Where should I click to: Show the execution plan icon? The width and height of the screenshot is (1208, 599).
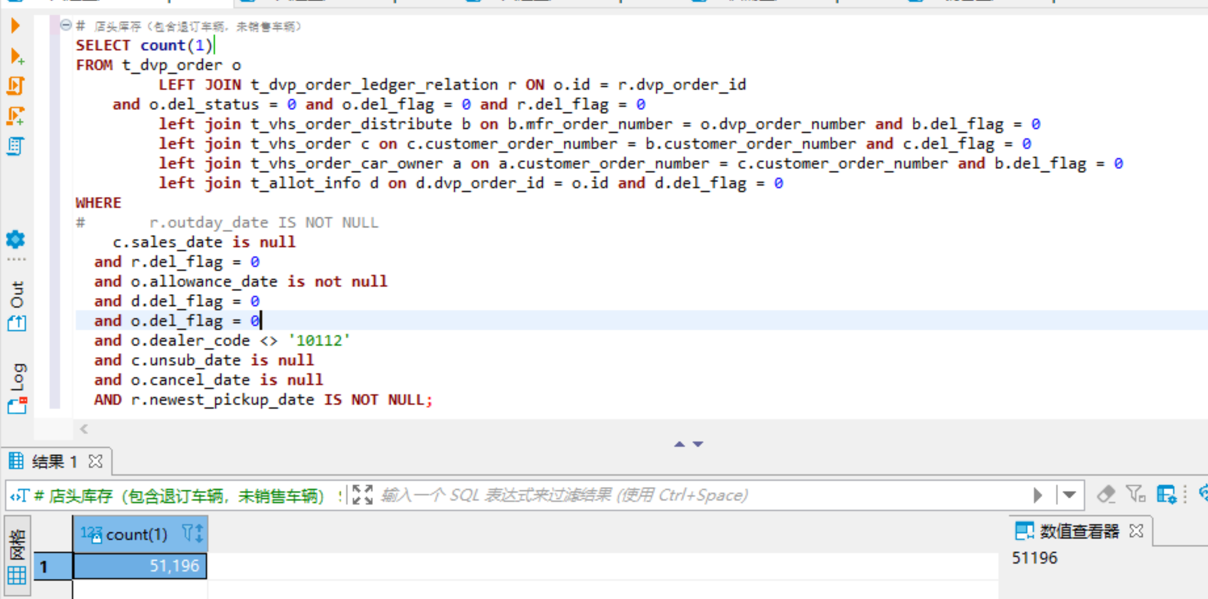(15, 146)
